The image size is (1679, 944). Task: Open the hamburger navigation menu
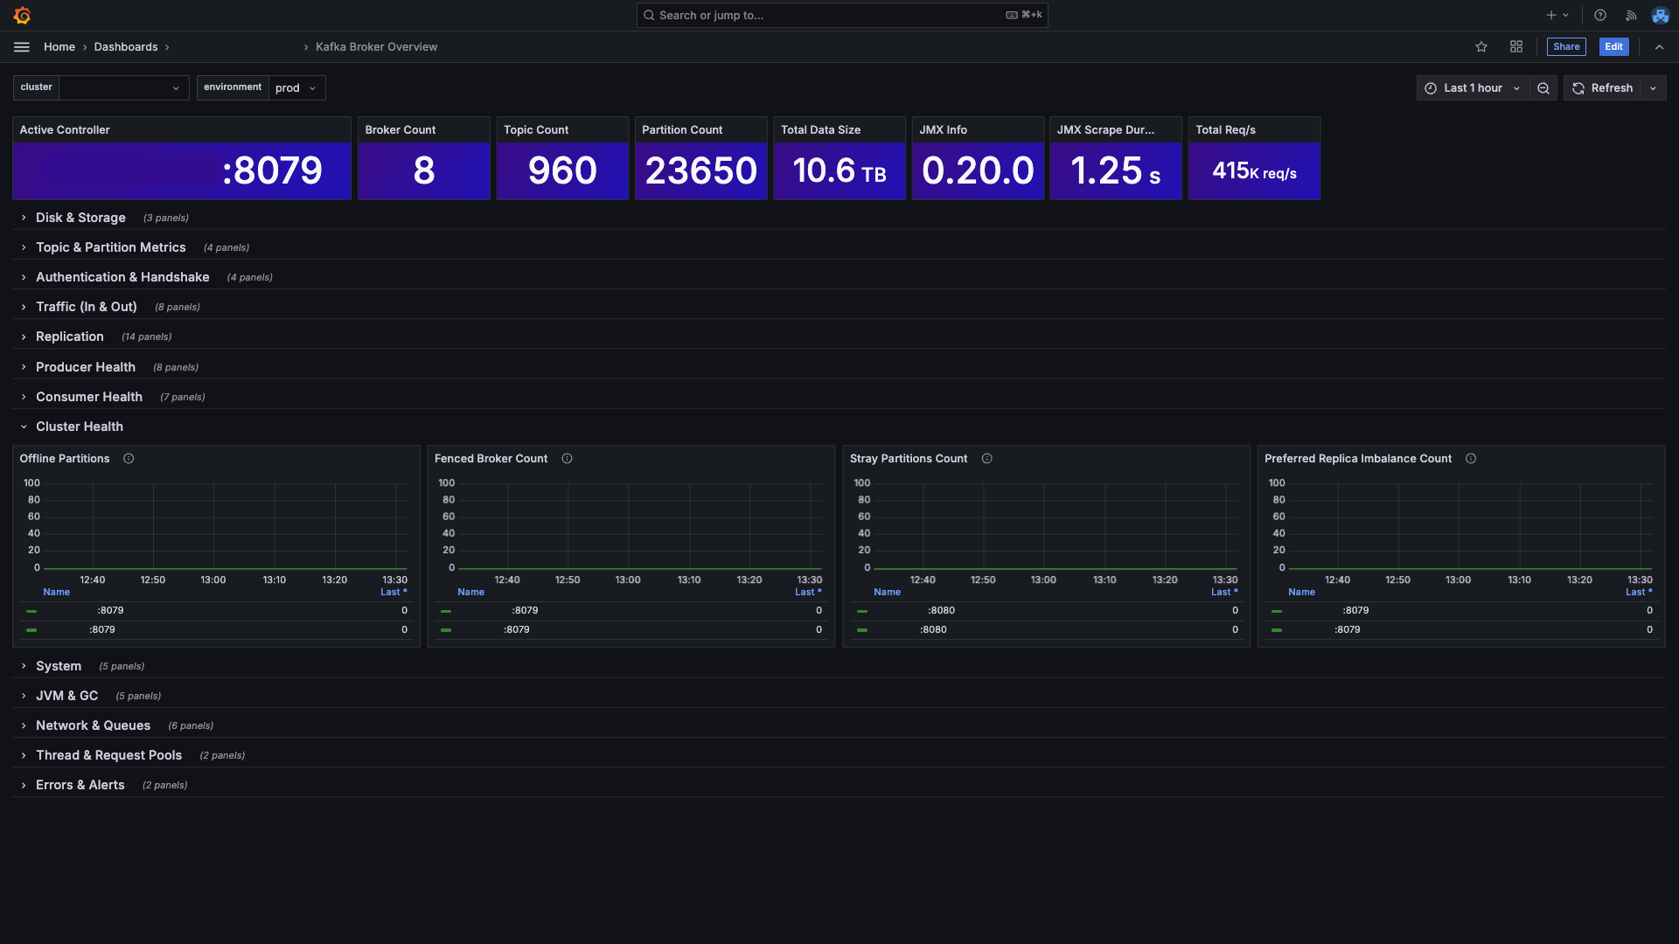coord(22,47)
